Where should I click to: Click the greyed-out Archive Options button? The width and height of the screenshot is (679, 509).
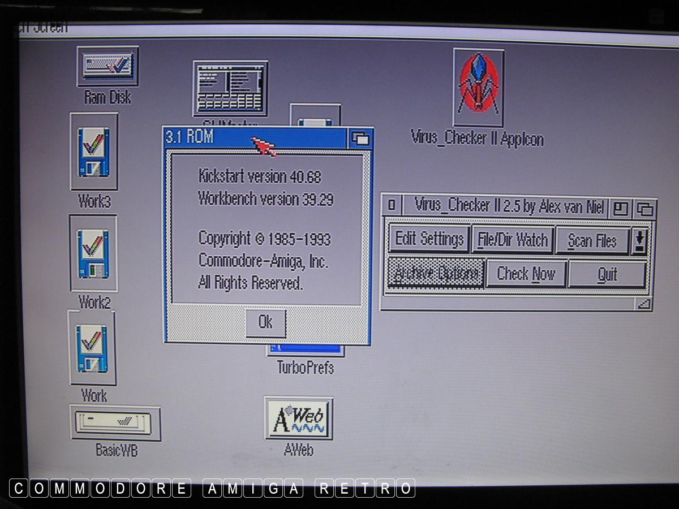pyautogui.click(x=435, y=274)
